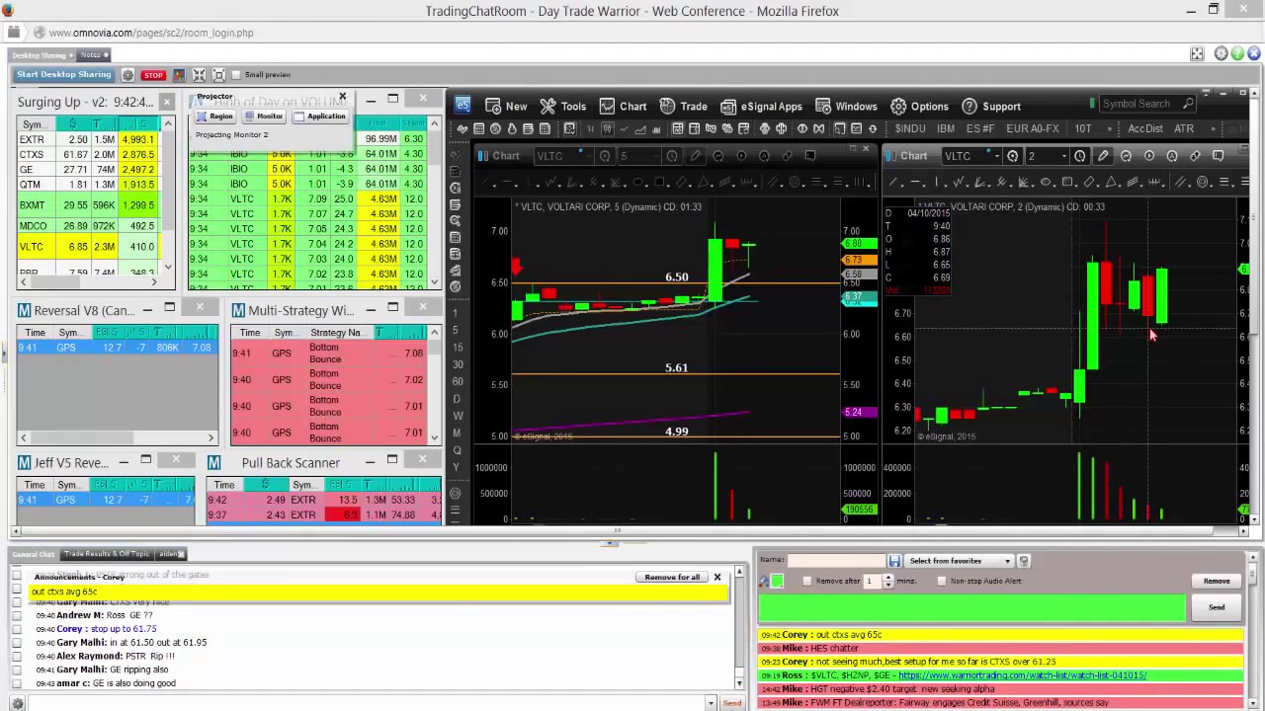Toggle checkbox beside Andrew M chat message
This screenshot has width=1265, height=711.
[x=17, y=615]
